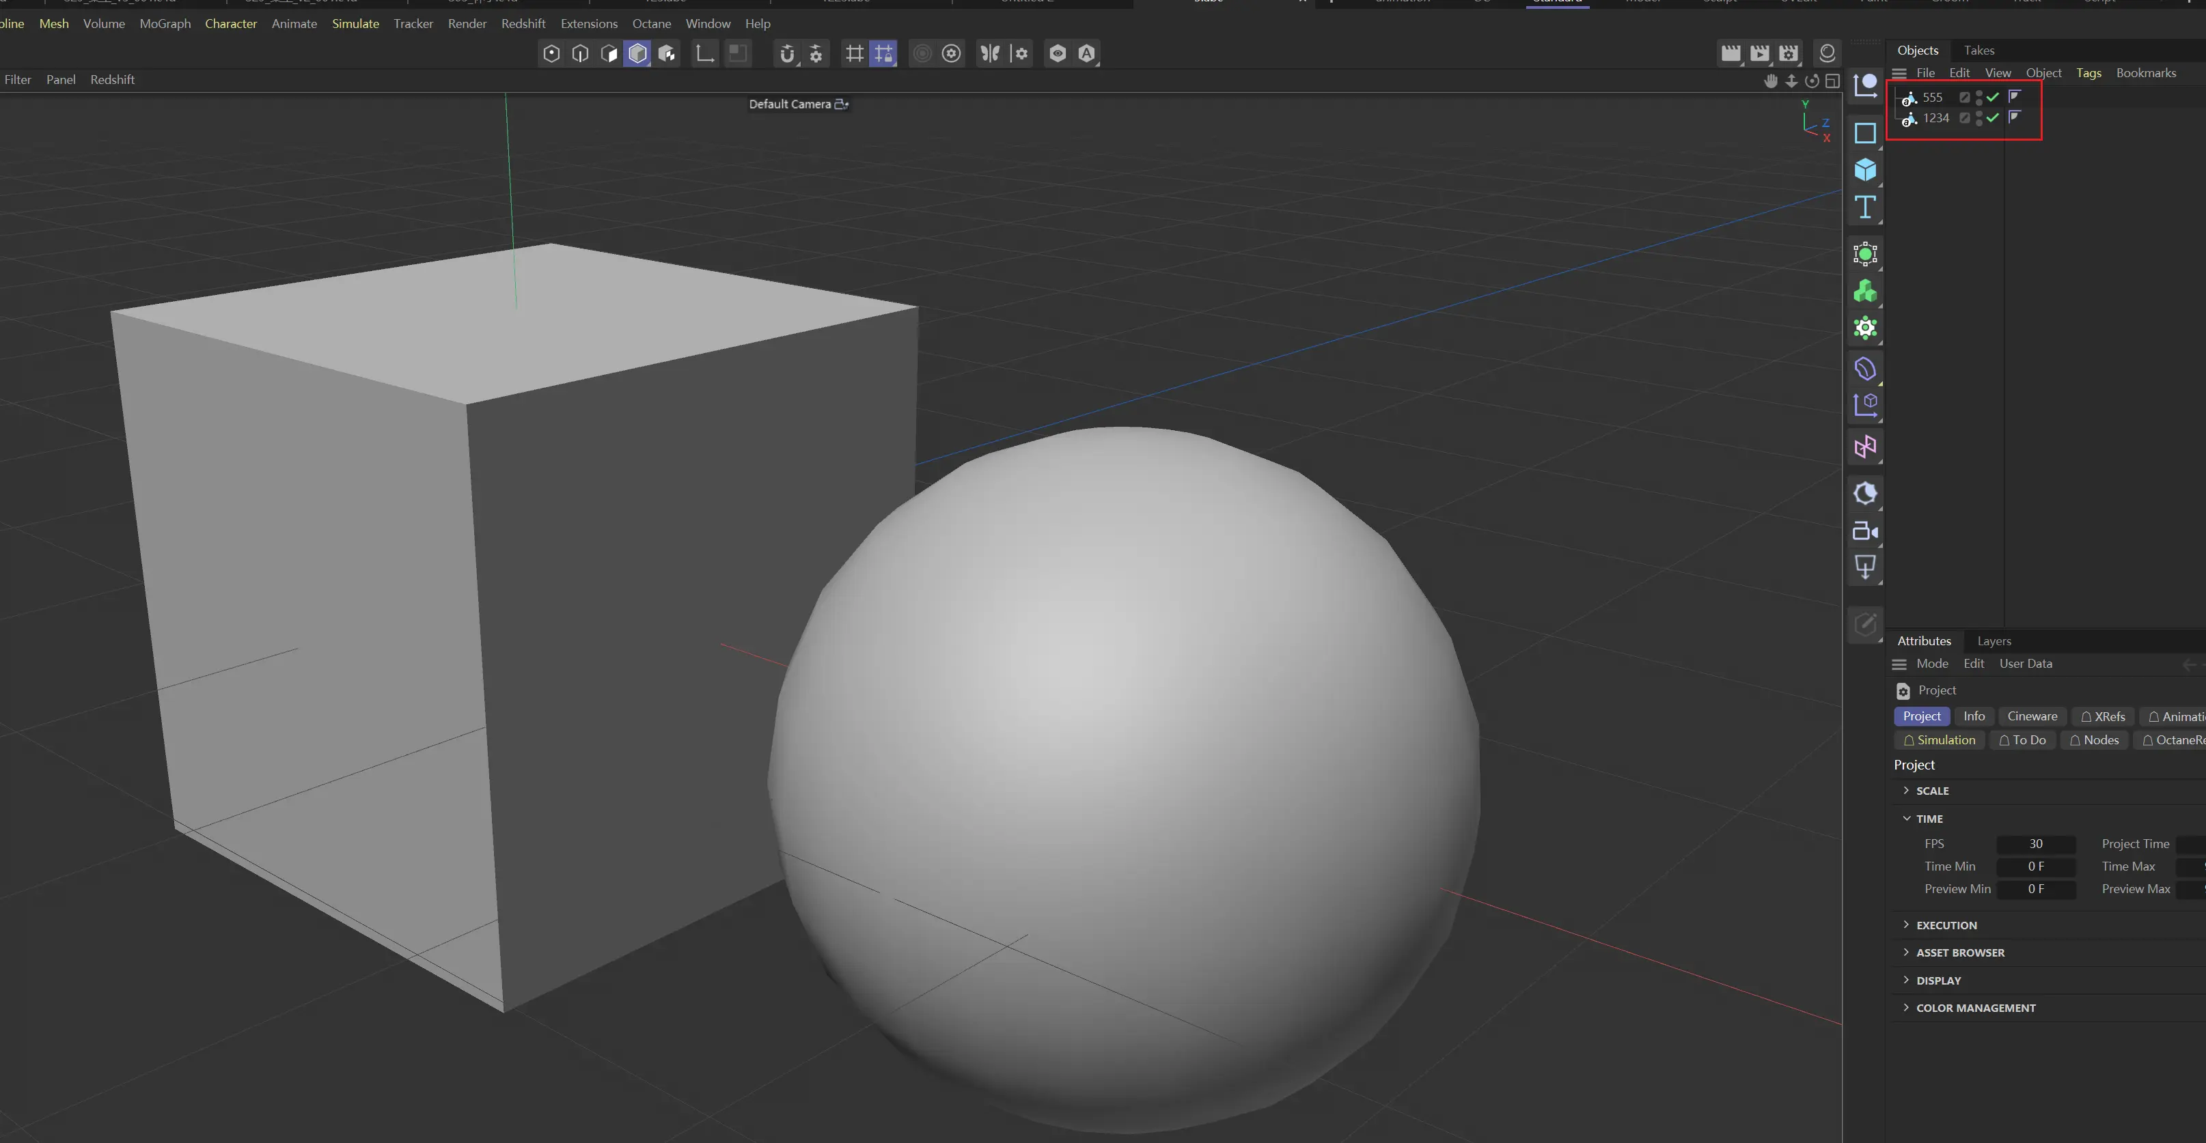
Task: Open Tags menu in Objects panel
Action: [2088, 74]
